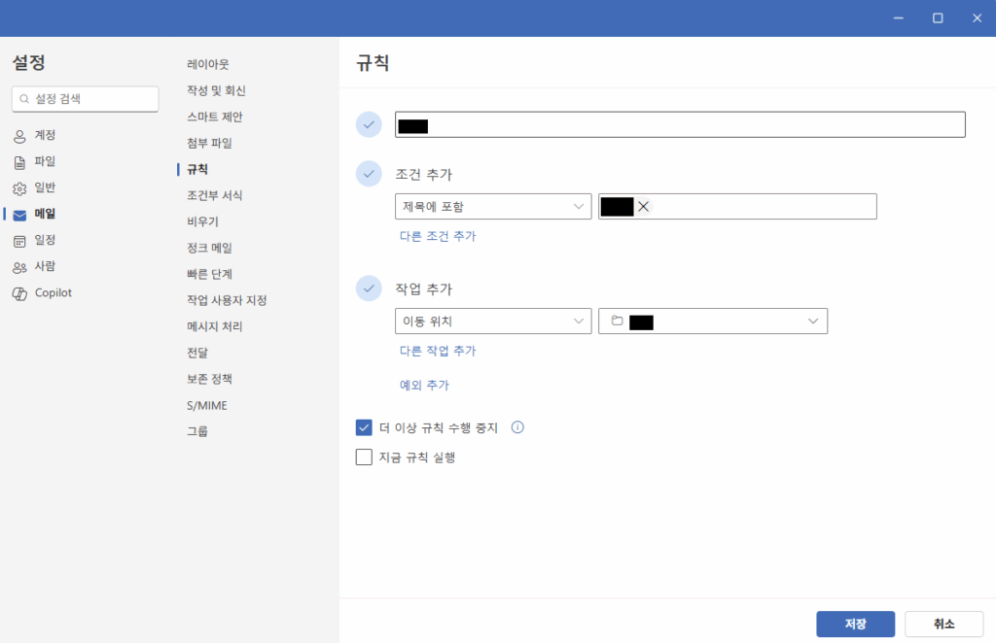Screen dimensions: 996x643
Task: Enable the 지금 규칙 실행 checkbox
Action: click(364, 457)
